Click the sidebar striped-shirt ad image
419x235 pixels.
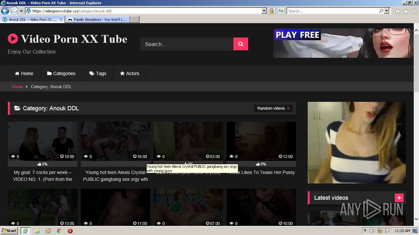pyautogui.click(x=357, y=143)
